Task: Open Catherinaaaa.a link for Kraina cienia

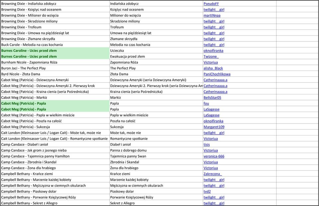Action: click(215, 92)
